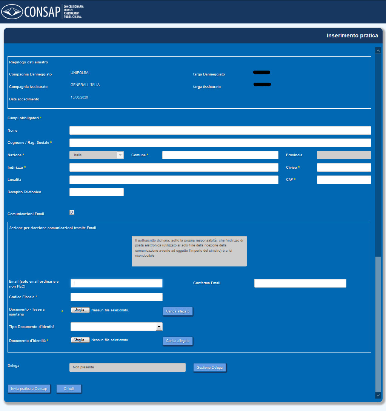386x411 pixels.
Task: Click the scrollbar down arrow
Action: [x=378, y=395]
